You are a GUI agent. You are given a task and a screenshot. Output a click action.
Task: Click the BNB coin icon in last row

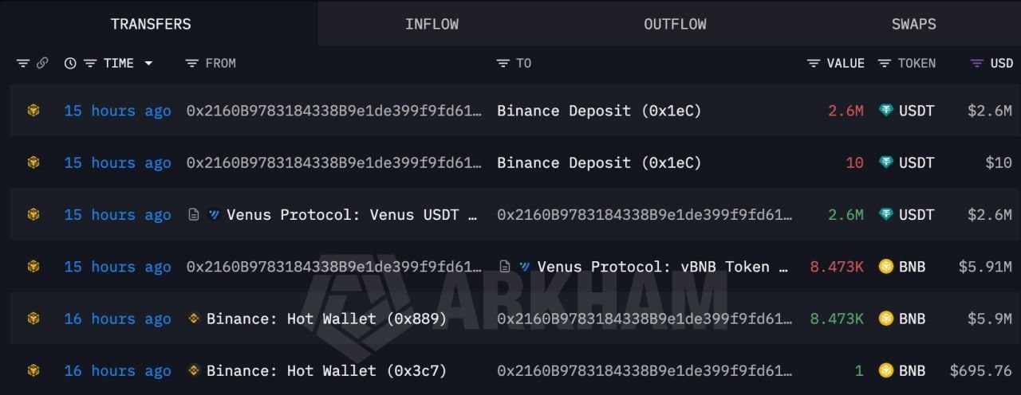(x=885, y=370)
